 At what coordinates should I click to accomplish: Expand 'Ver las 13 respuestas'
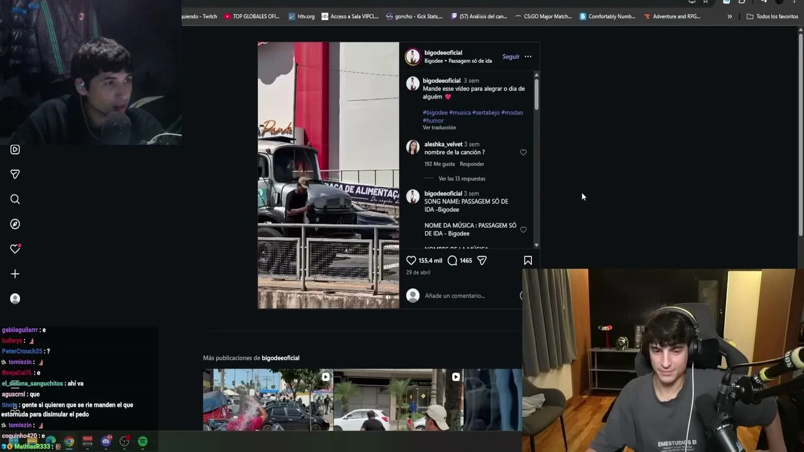(x=462, y=178)
